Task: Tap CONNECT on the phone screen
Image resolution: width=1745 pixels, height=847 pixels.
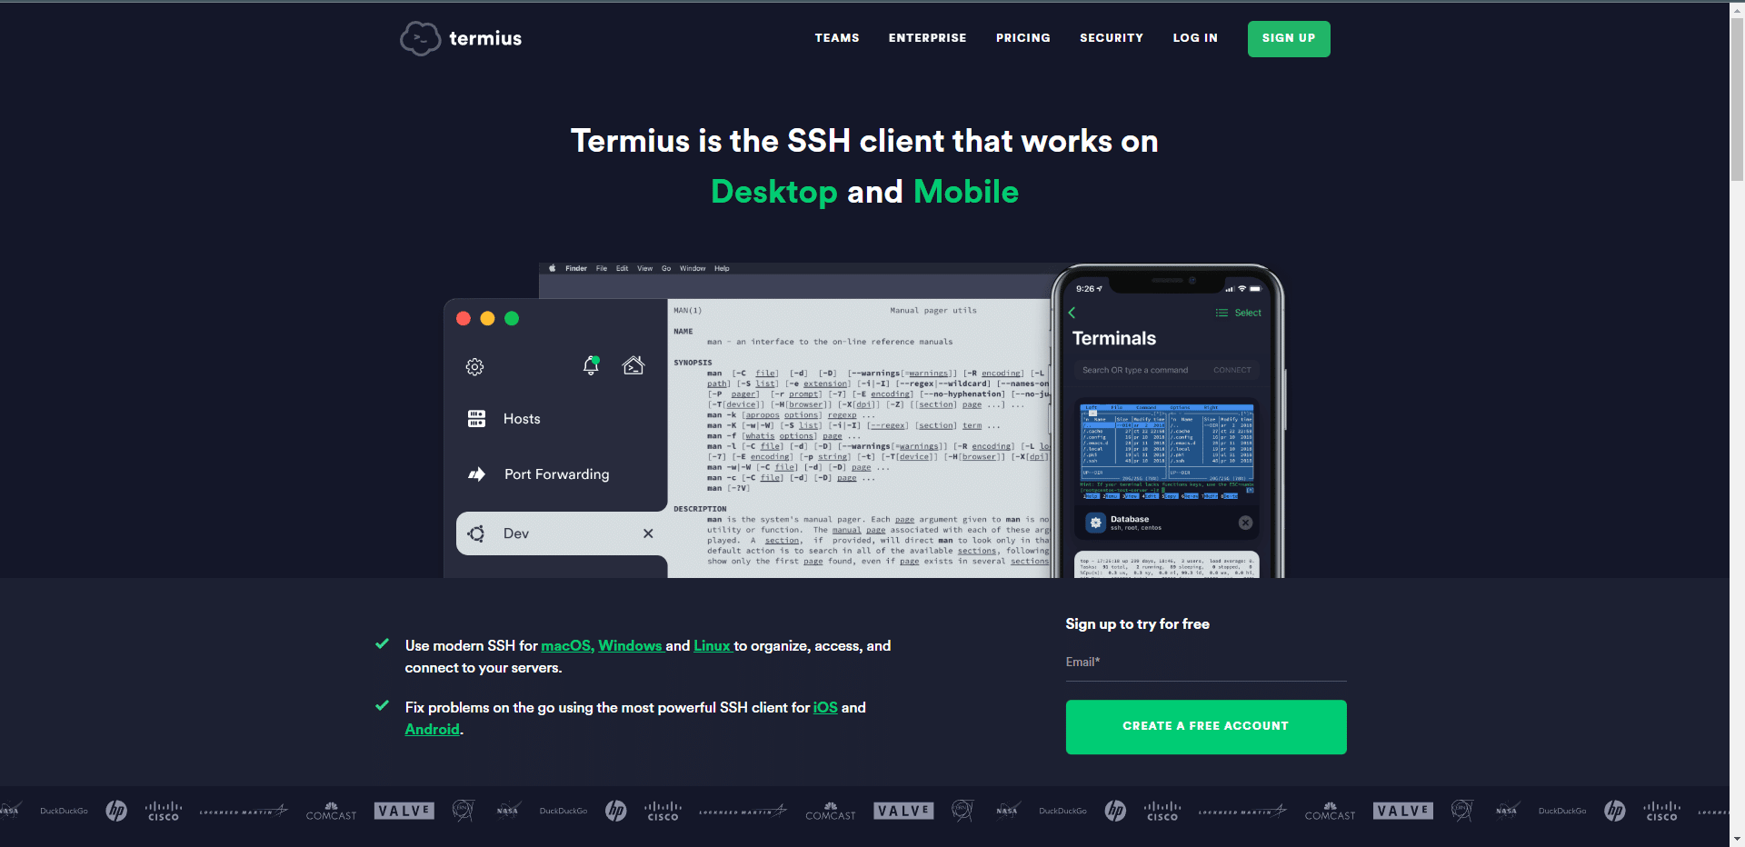Action: [1232, 370]
